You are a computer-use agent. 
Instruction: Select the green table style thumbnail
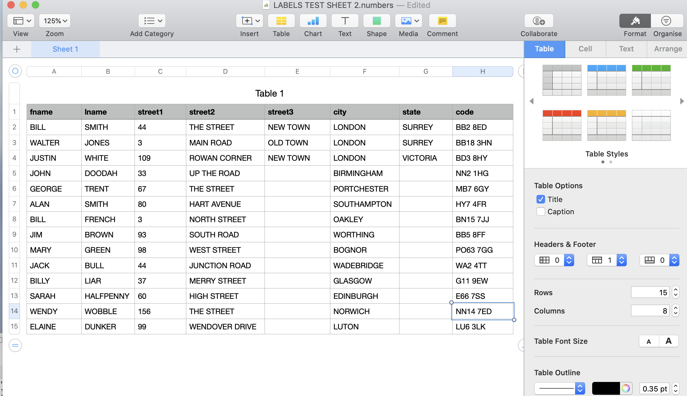[651, 80]
